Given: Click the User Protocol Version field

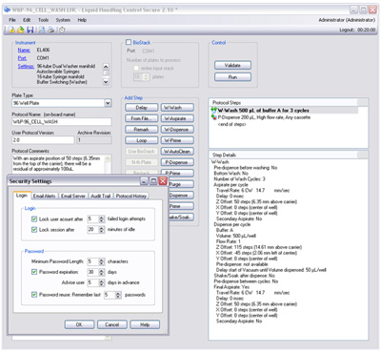Looking at the screenshot, I should coord(43,140).
